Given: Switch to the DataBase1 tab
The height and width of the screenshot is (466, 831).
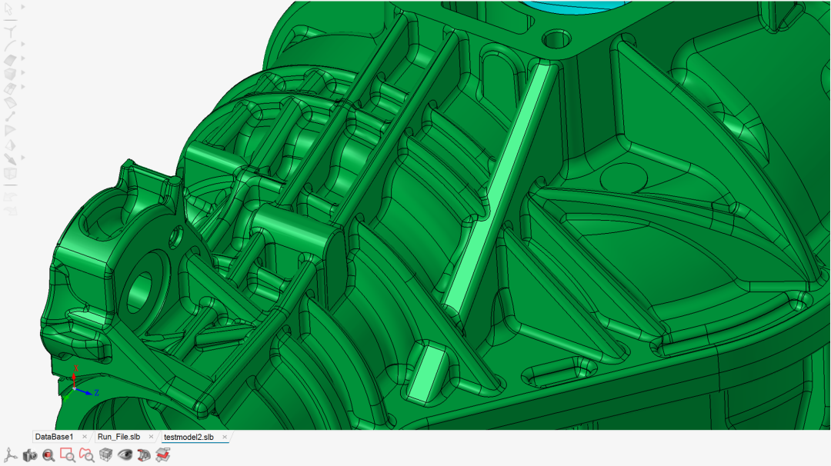Looking at the screenshot, I should click(54, 437).
